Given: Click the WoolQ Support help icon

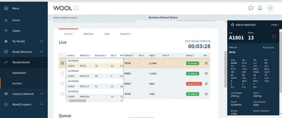Looking at the screenshot, I should click(x=6, y=104).
